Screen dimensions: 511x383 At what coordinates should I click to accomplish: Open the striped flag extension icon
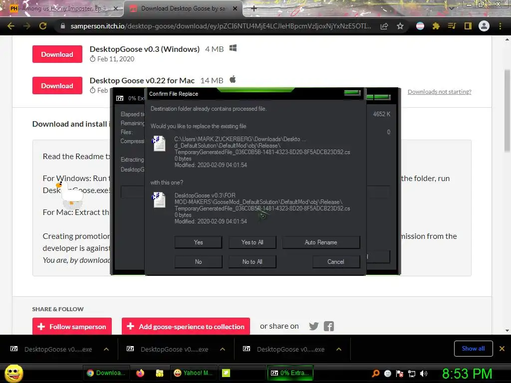pos(420,26)
